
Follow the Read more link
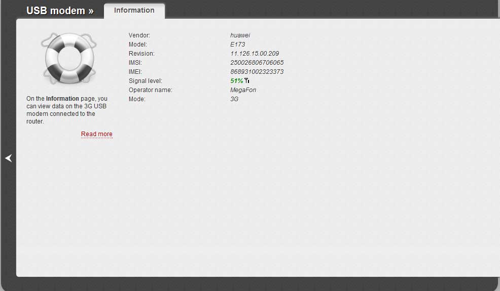point(97,134)
